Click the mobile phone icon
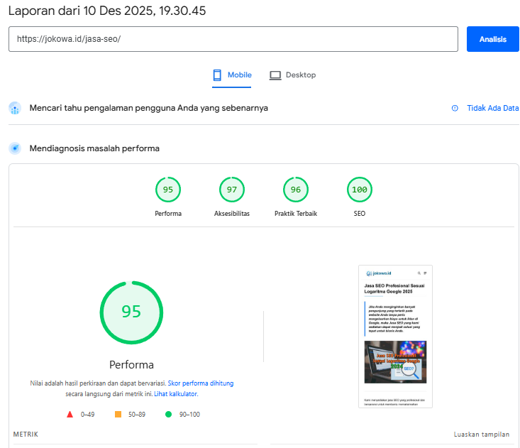The image size is (520, 448). click(x=218, y=75)
